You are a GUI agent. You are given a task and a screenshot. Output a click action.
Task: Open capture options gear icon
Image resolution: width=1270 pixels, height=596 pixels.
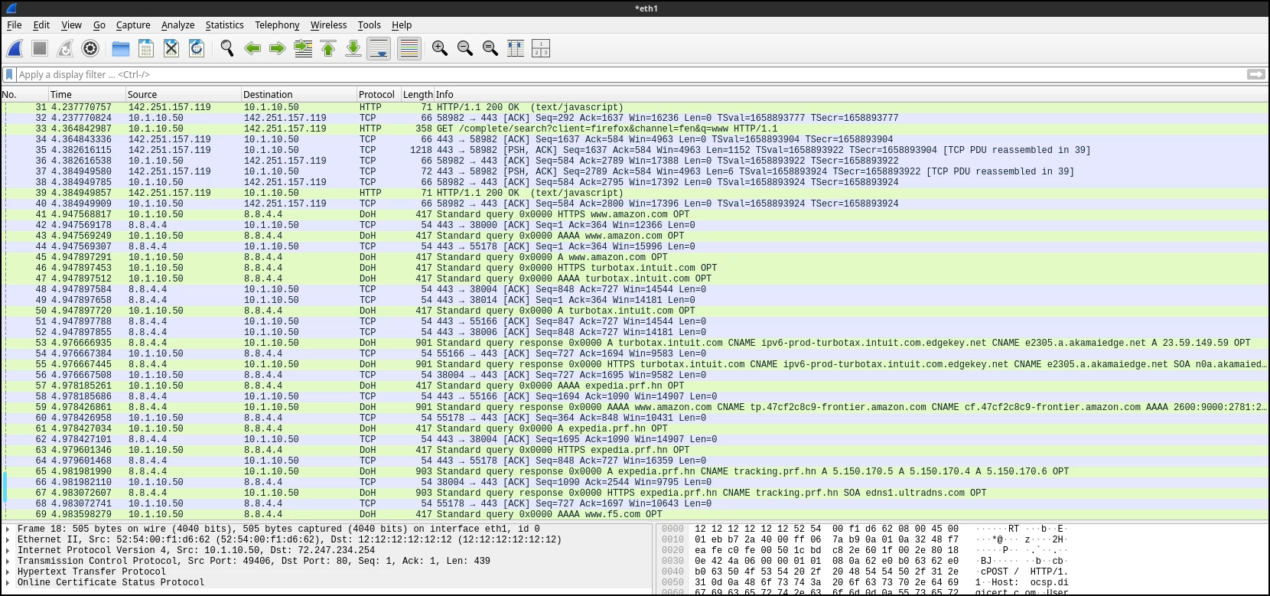point(90,48)
